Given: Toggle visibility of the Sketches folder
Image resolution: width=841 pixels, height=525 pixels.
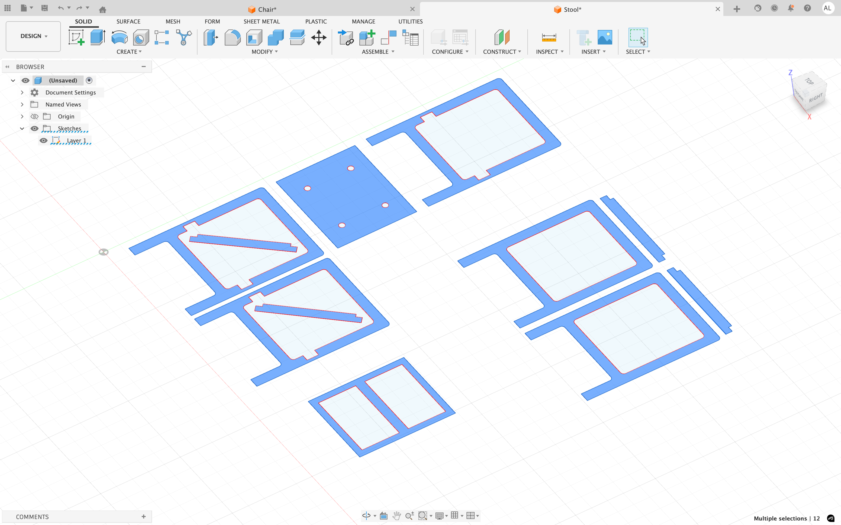Looking at the screenshot, I should click(x=34, y=128).
